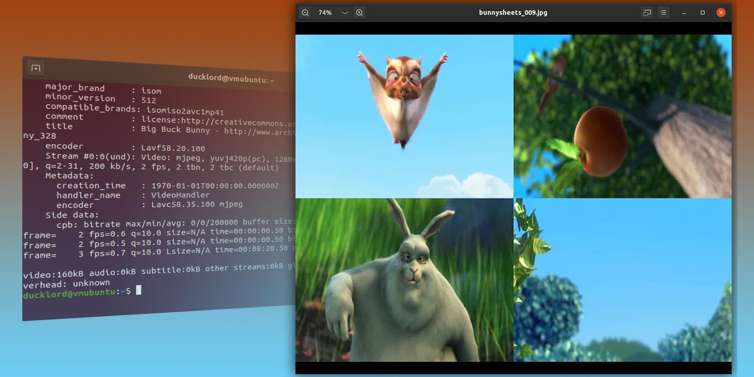Activate the overlapping-windows icon in the titlebar

(x=647, y=12)
